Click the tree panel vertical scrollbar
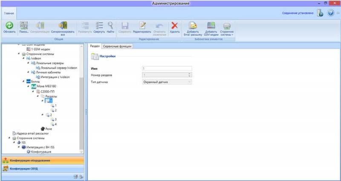 pos(81,113)
